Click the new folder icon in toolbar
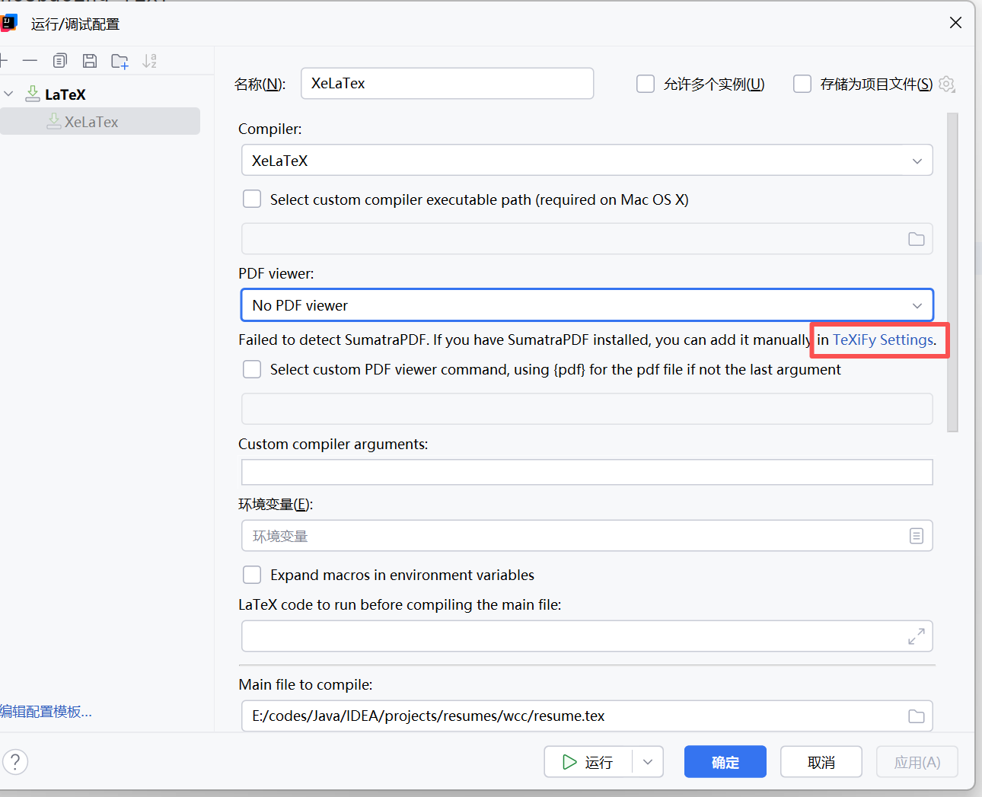Image resolution: width=982 pixels, height=797 pixels. [120, 61]
